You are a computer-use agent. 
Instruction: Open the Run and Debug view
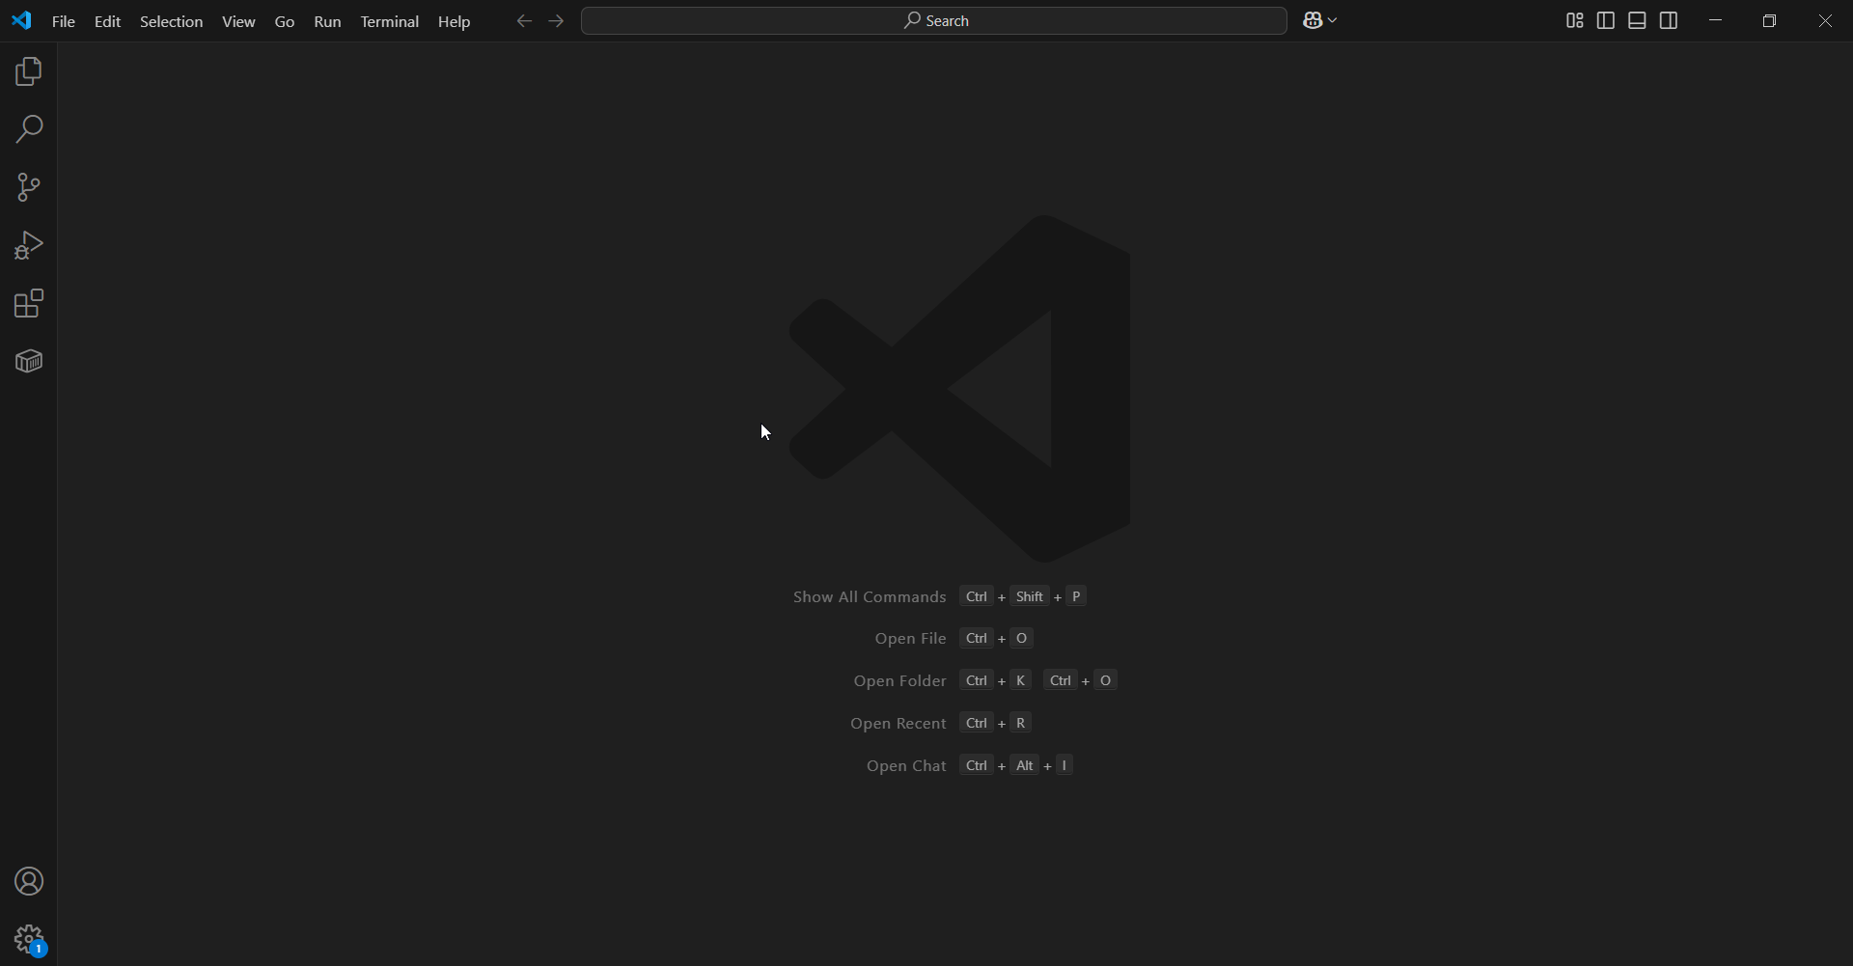pyautogui.click(x=29, y=246)
